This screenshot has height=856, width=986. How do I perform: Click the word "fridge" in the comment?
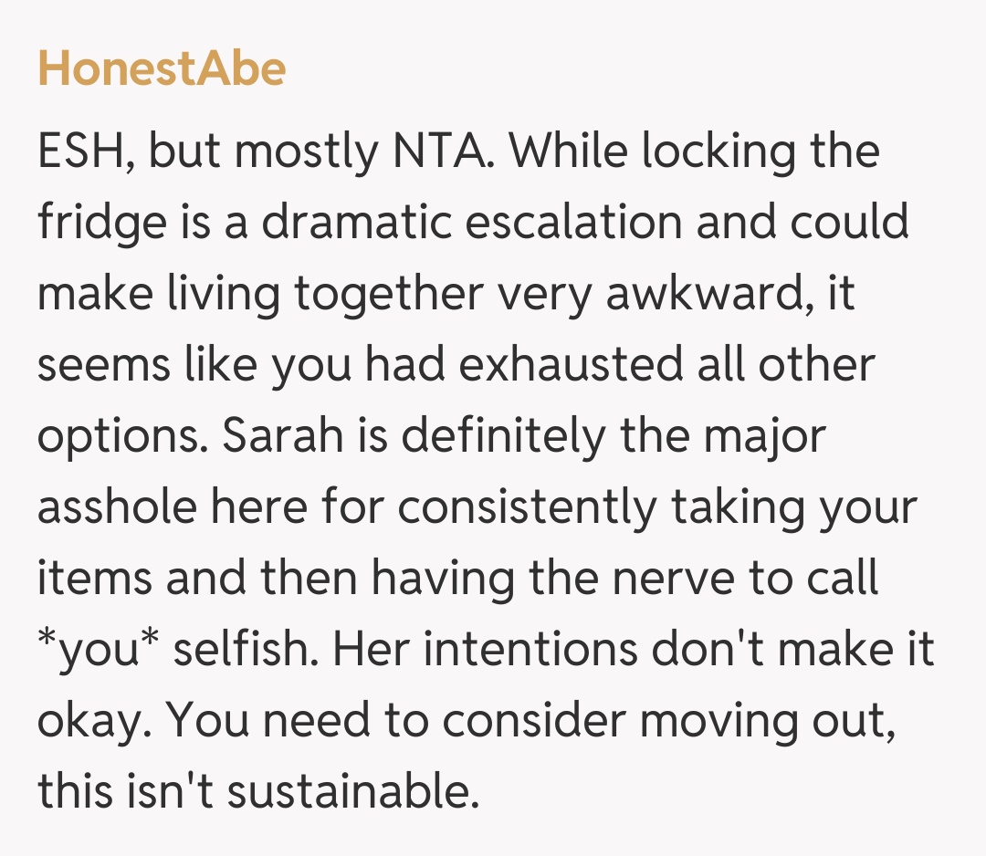pyautogui.click(x=92, y=224)
